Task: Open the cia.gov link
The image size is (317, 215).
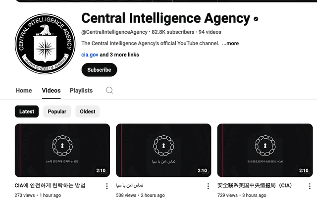Action: 90,54
